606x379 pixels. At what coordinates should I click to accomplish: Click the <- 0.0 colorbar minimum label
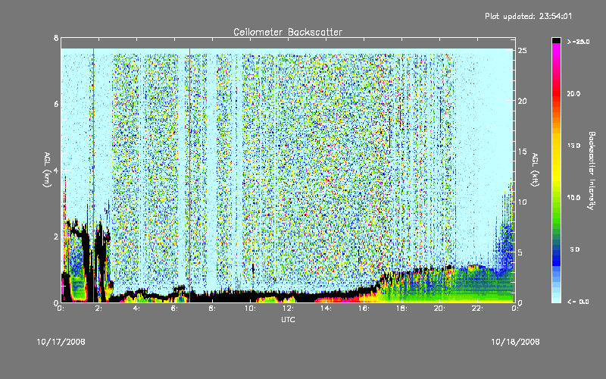coord(578,302)
